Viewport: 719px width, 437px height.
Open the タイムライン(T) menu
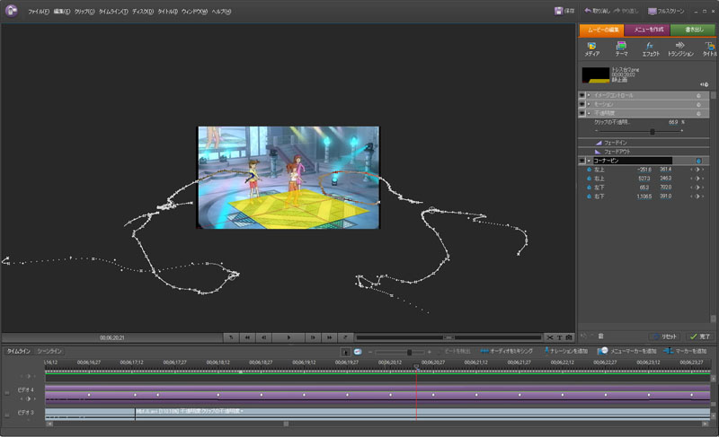pyautogui.click(x=112, y=12)
